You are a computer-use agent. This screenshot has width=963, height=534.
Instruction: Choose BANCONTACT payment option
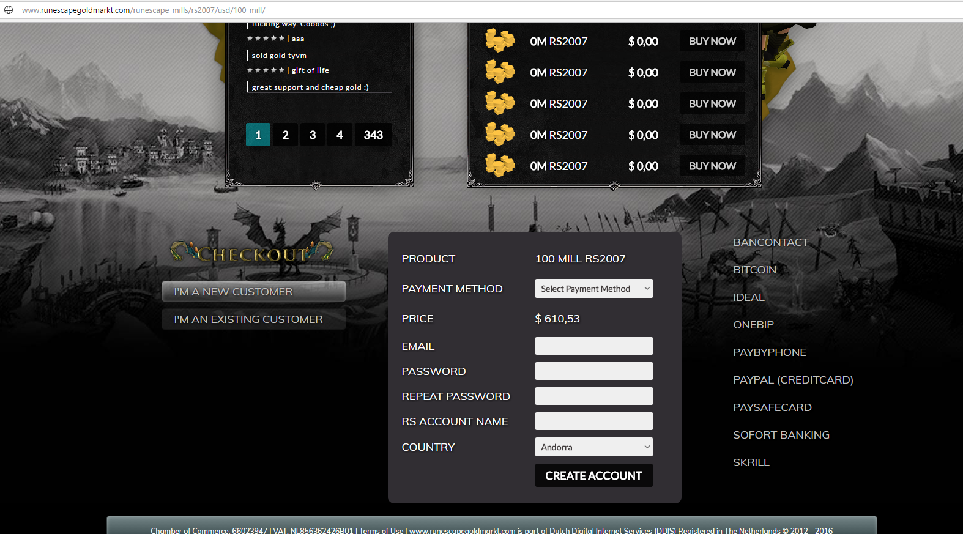click(x=771, y=242)
